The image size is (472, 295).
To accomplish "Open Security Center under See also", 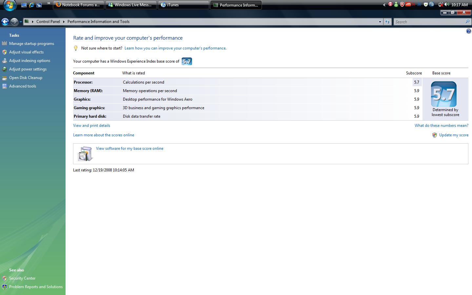I will 22,278.
